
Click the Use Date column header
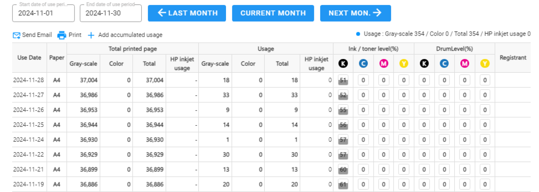click(x=29, y=58)
